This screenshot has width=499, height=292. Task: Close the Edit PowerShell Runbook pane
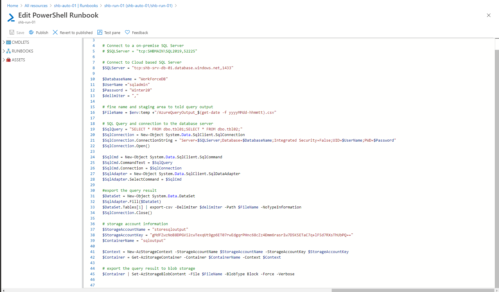click(489, 15)
